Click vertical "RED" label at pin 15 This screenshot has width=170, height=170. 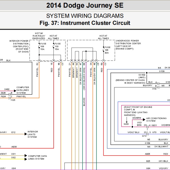point(52,70)
